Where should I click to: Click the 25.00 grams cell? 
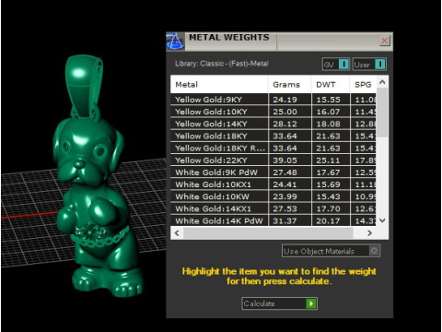[289, 112]
